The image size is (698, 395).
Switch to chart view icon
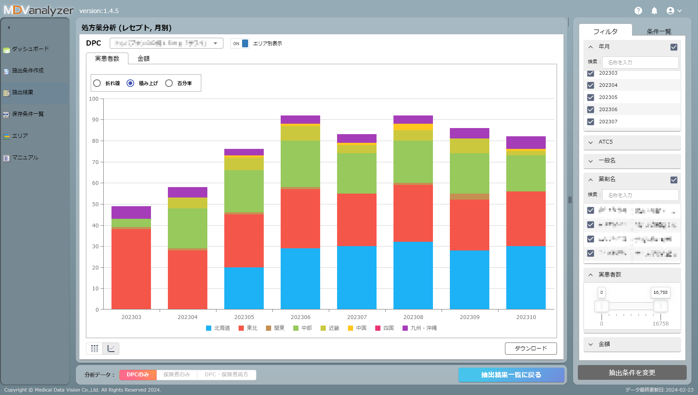[x=111, y=349]
